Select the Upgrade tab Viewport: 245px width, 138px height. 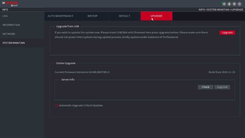click(156, 16)
